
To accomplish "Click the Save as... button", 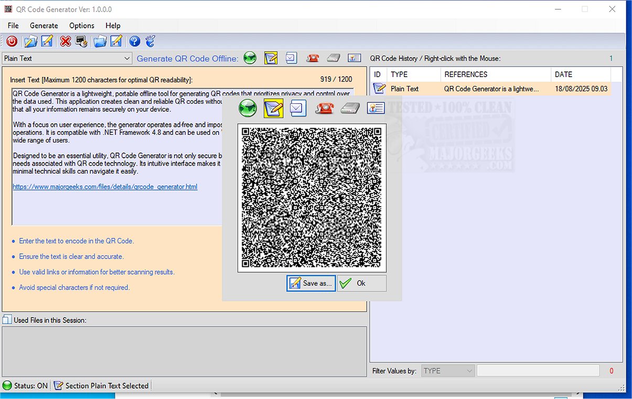I will 312,283.
